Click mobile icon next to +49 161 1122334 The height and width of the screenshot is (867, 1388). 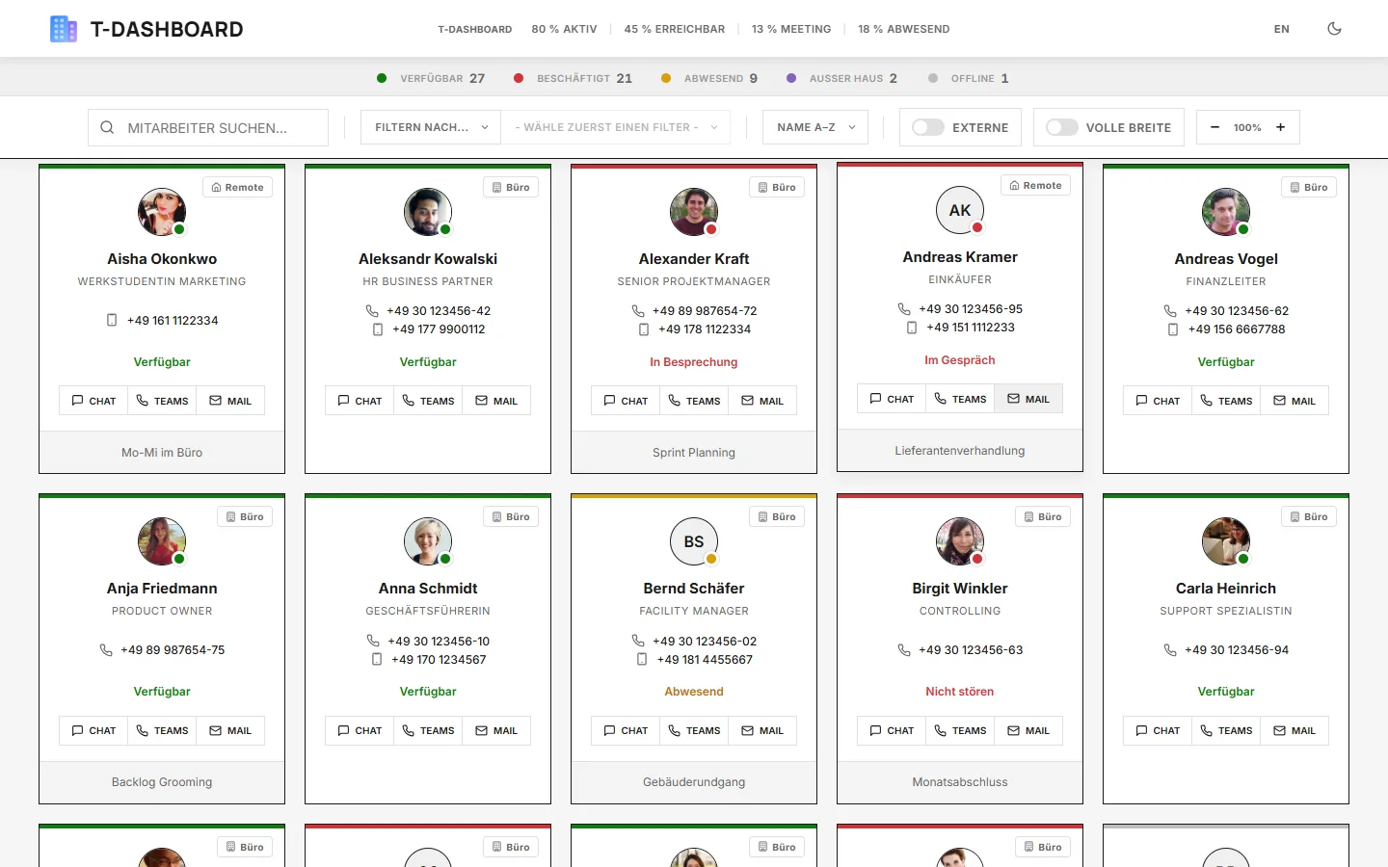[x=112, y=320]
